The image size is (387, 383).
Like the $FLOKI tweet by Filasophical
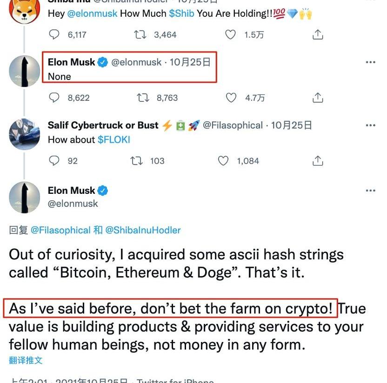click(x=224, y=161)
